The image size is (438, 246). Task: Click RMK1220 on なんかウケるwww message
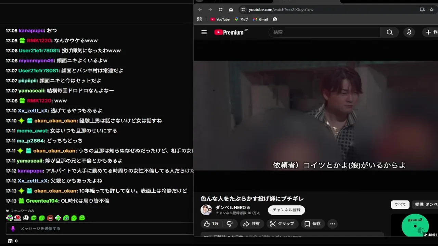[x=39, y=40]
